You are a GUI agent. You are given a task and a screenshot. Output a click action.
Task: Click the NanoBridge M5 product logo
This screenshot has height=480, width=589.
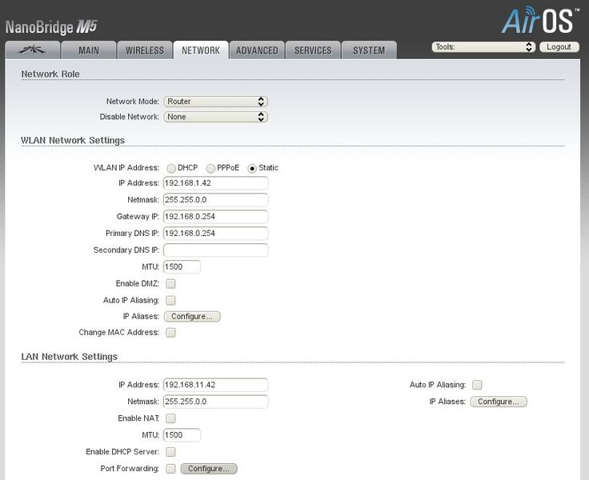(51, 27)
